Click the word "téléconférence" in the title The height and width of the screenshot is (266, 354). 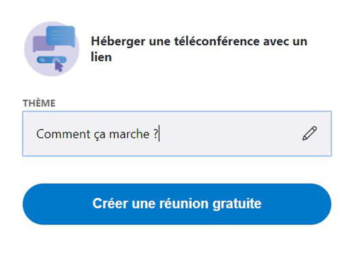(217, 41)
